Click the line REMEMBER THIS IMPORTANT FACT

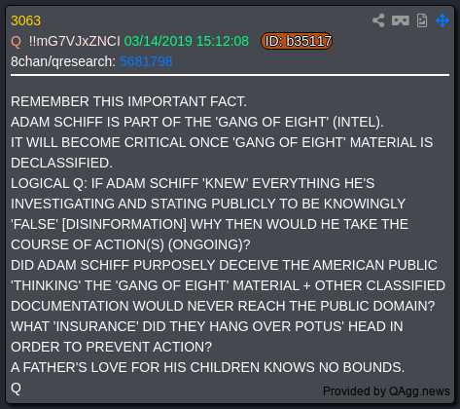[128, 101]
